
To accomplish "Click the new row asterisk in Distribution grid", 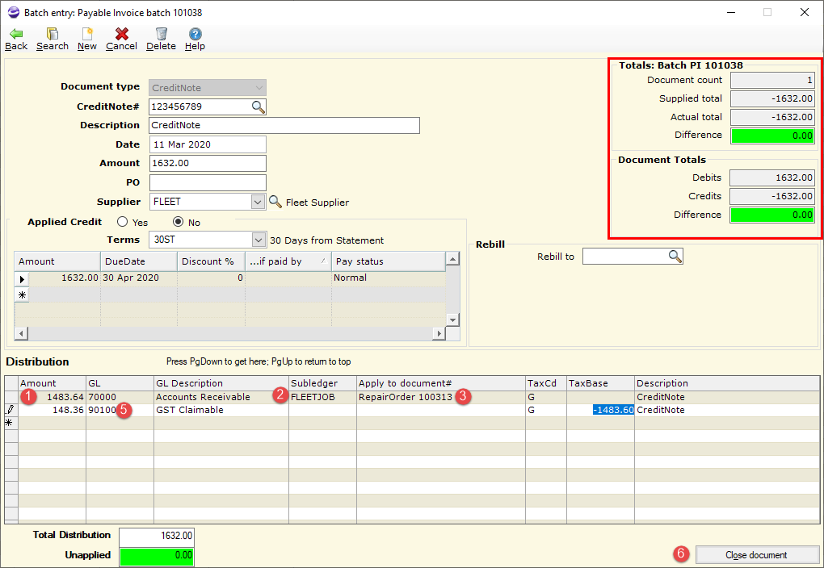I will coord(9,423).
